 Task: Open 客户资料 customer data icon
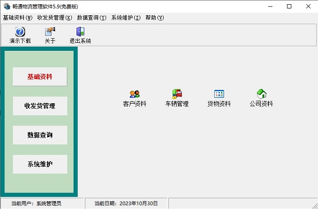[x=135, y=94]
